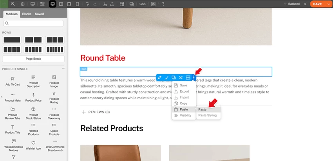
Task: Select the Product Rating module
Action: tap(54, 97)
